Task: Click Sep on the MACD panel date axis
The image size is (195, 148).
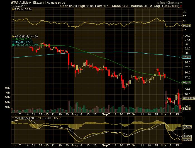Action: coord(105,145)
